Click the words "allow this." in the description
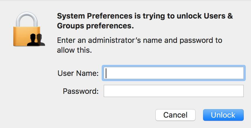The height and width of the screenshot is (128, 251). point(74,50)
